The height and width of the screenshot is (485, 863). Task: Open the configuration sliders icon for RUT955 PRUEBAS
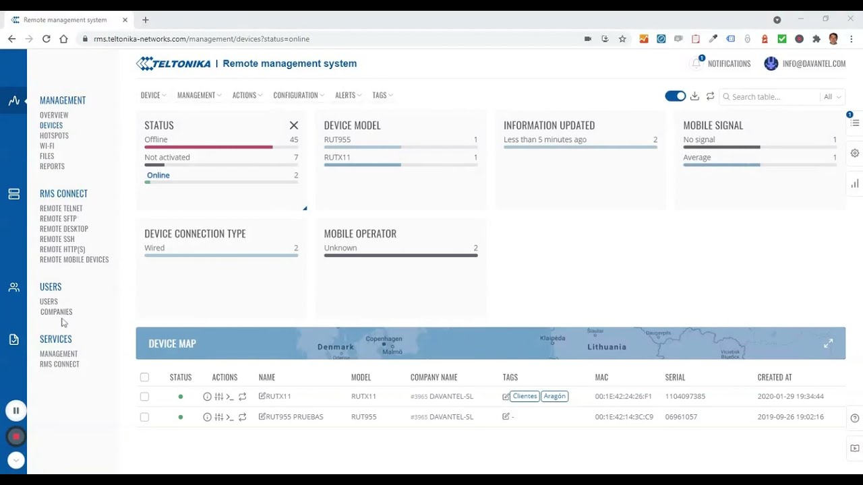pos(218,417)
